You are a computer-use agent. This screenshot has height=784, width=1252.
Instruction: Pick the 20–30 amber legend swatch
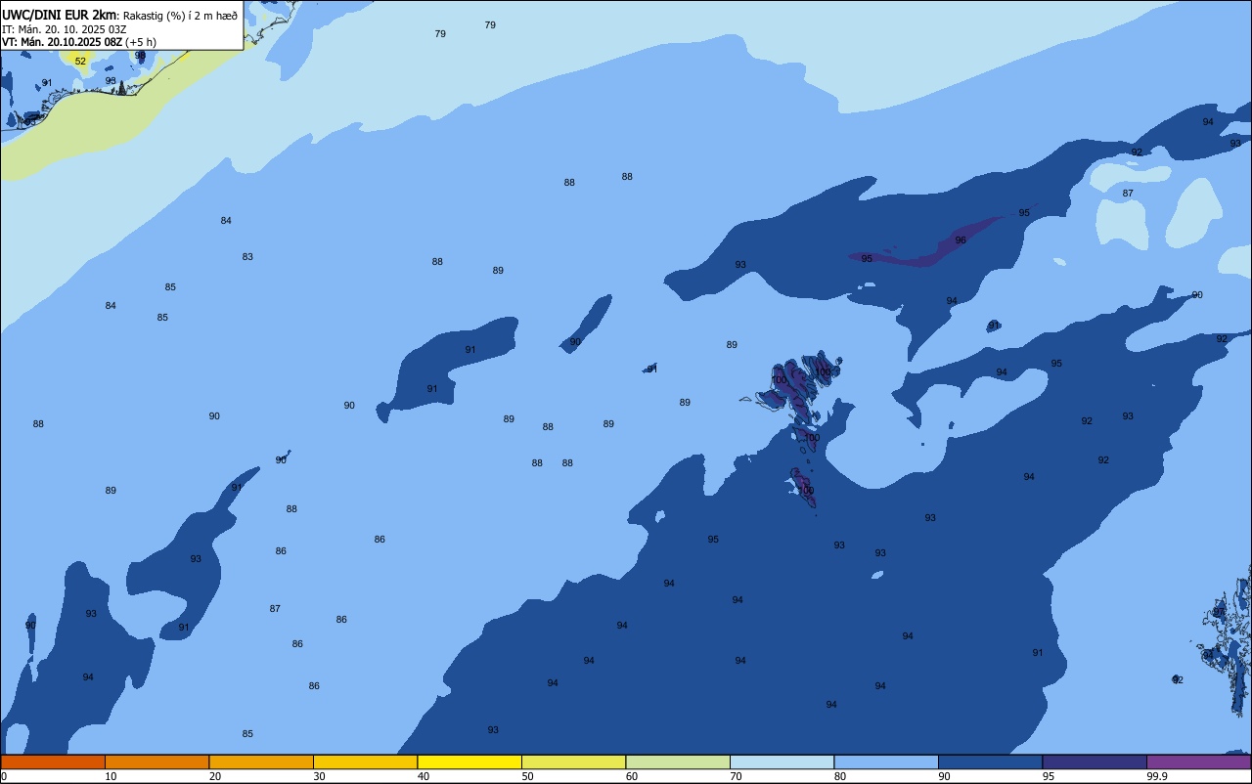tap(261, 762)
